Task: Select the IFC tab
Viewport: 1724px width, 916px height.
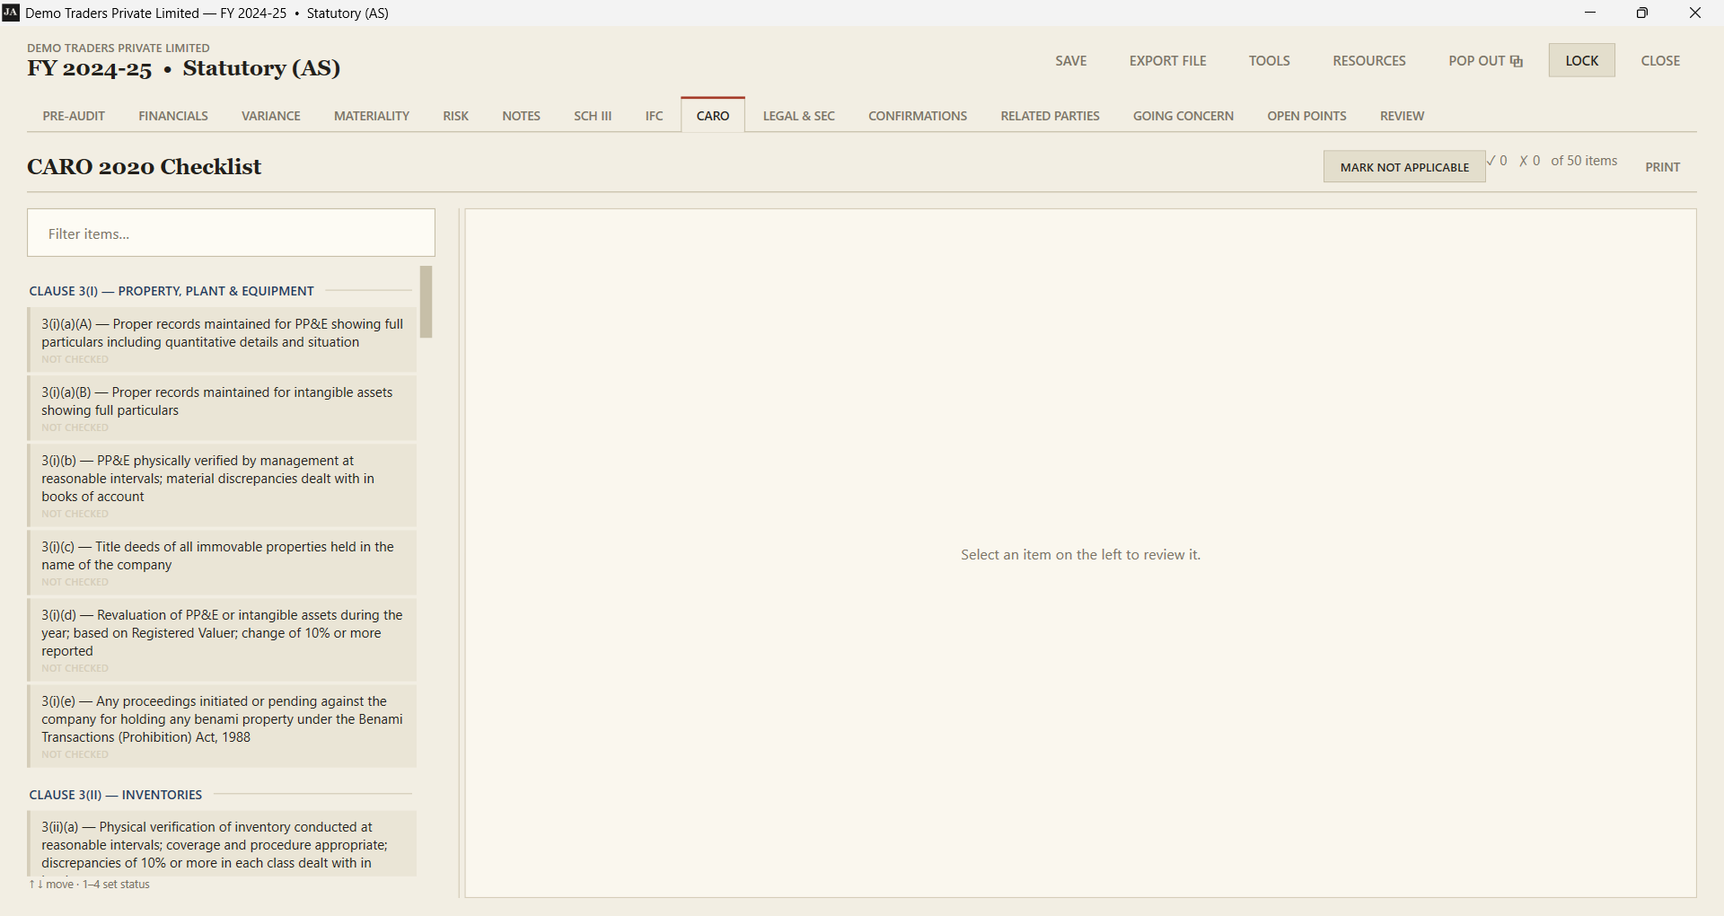Action: (x=654, y=116)
